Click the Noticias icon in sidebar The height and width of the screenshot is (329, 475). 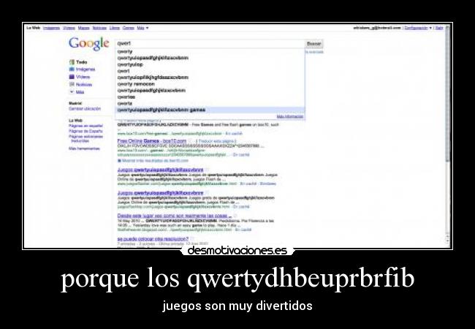[72, 85]
